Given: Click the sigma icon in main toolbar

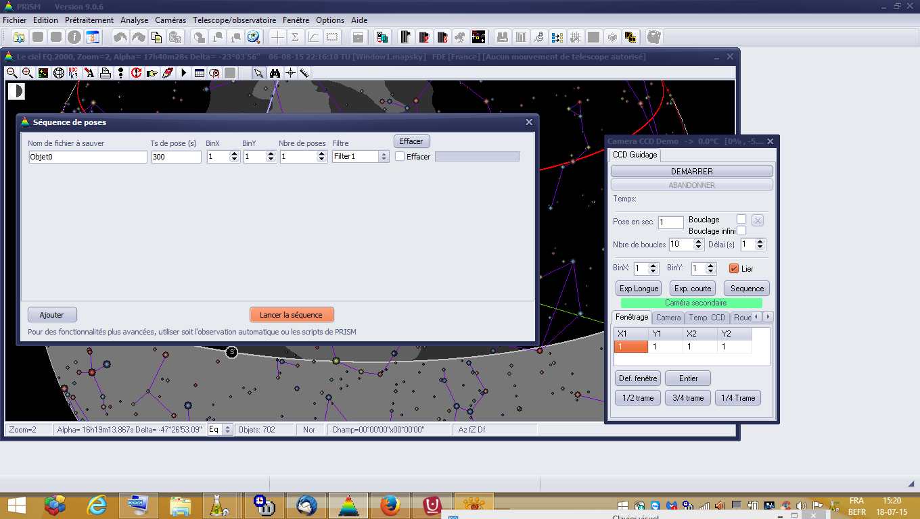Looking at the screenshot, I should coord(295,37).
